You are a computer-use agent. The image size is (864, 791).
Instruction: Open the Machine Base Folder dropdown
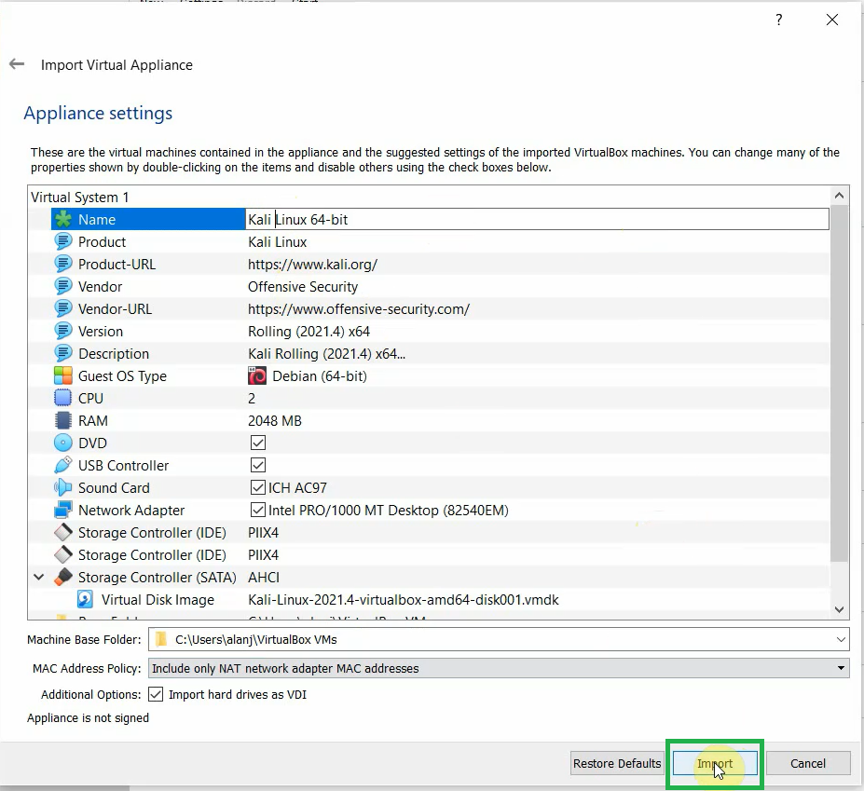point(843,639)
